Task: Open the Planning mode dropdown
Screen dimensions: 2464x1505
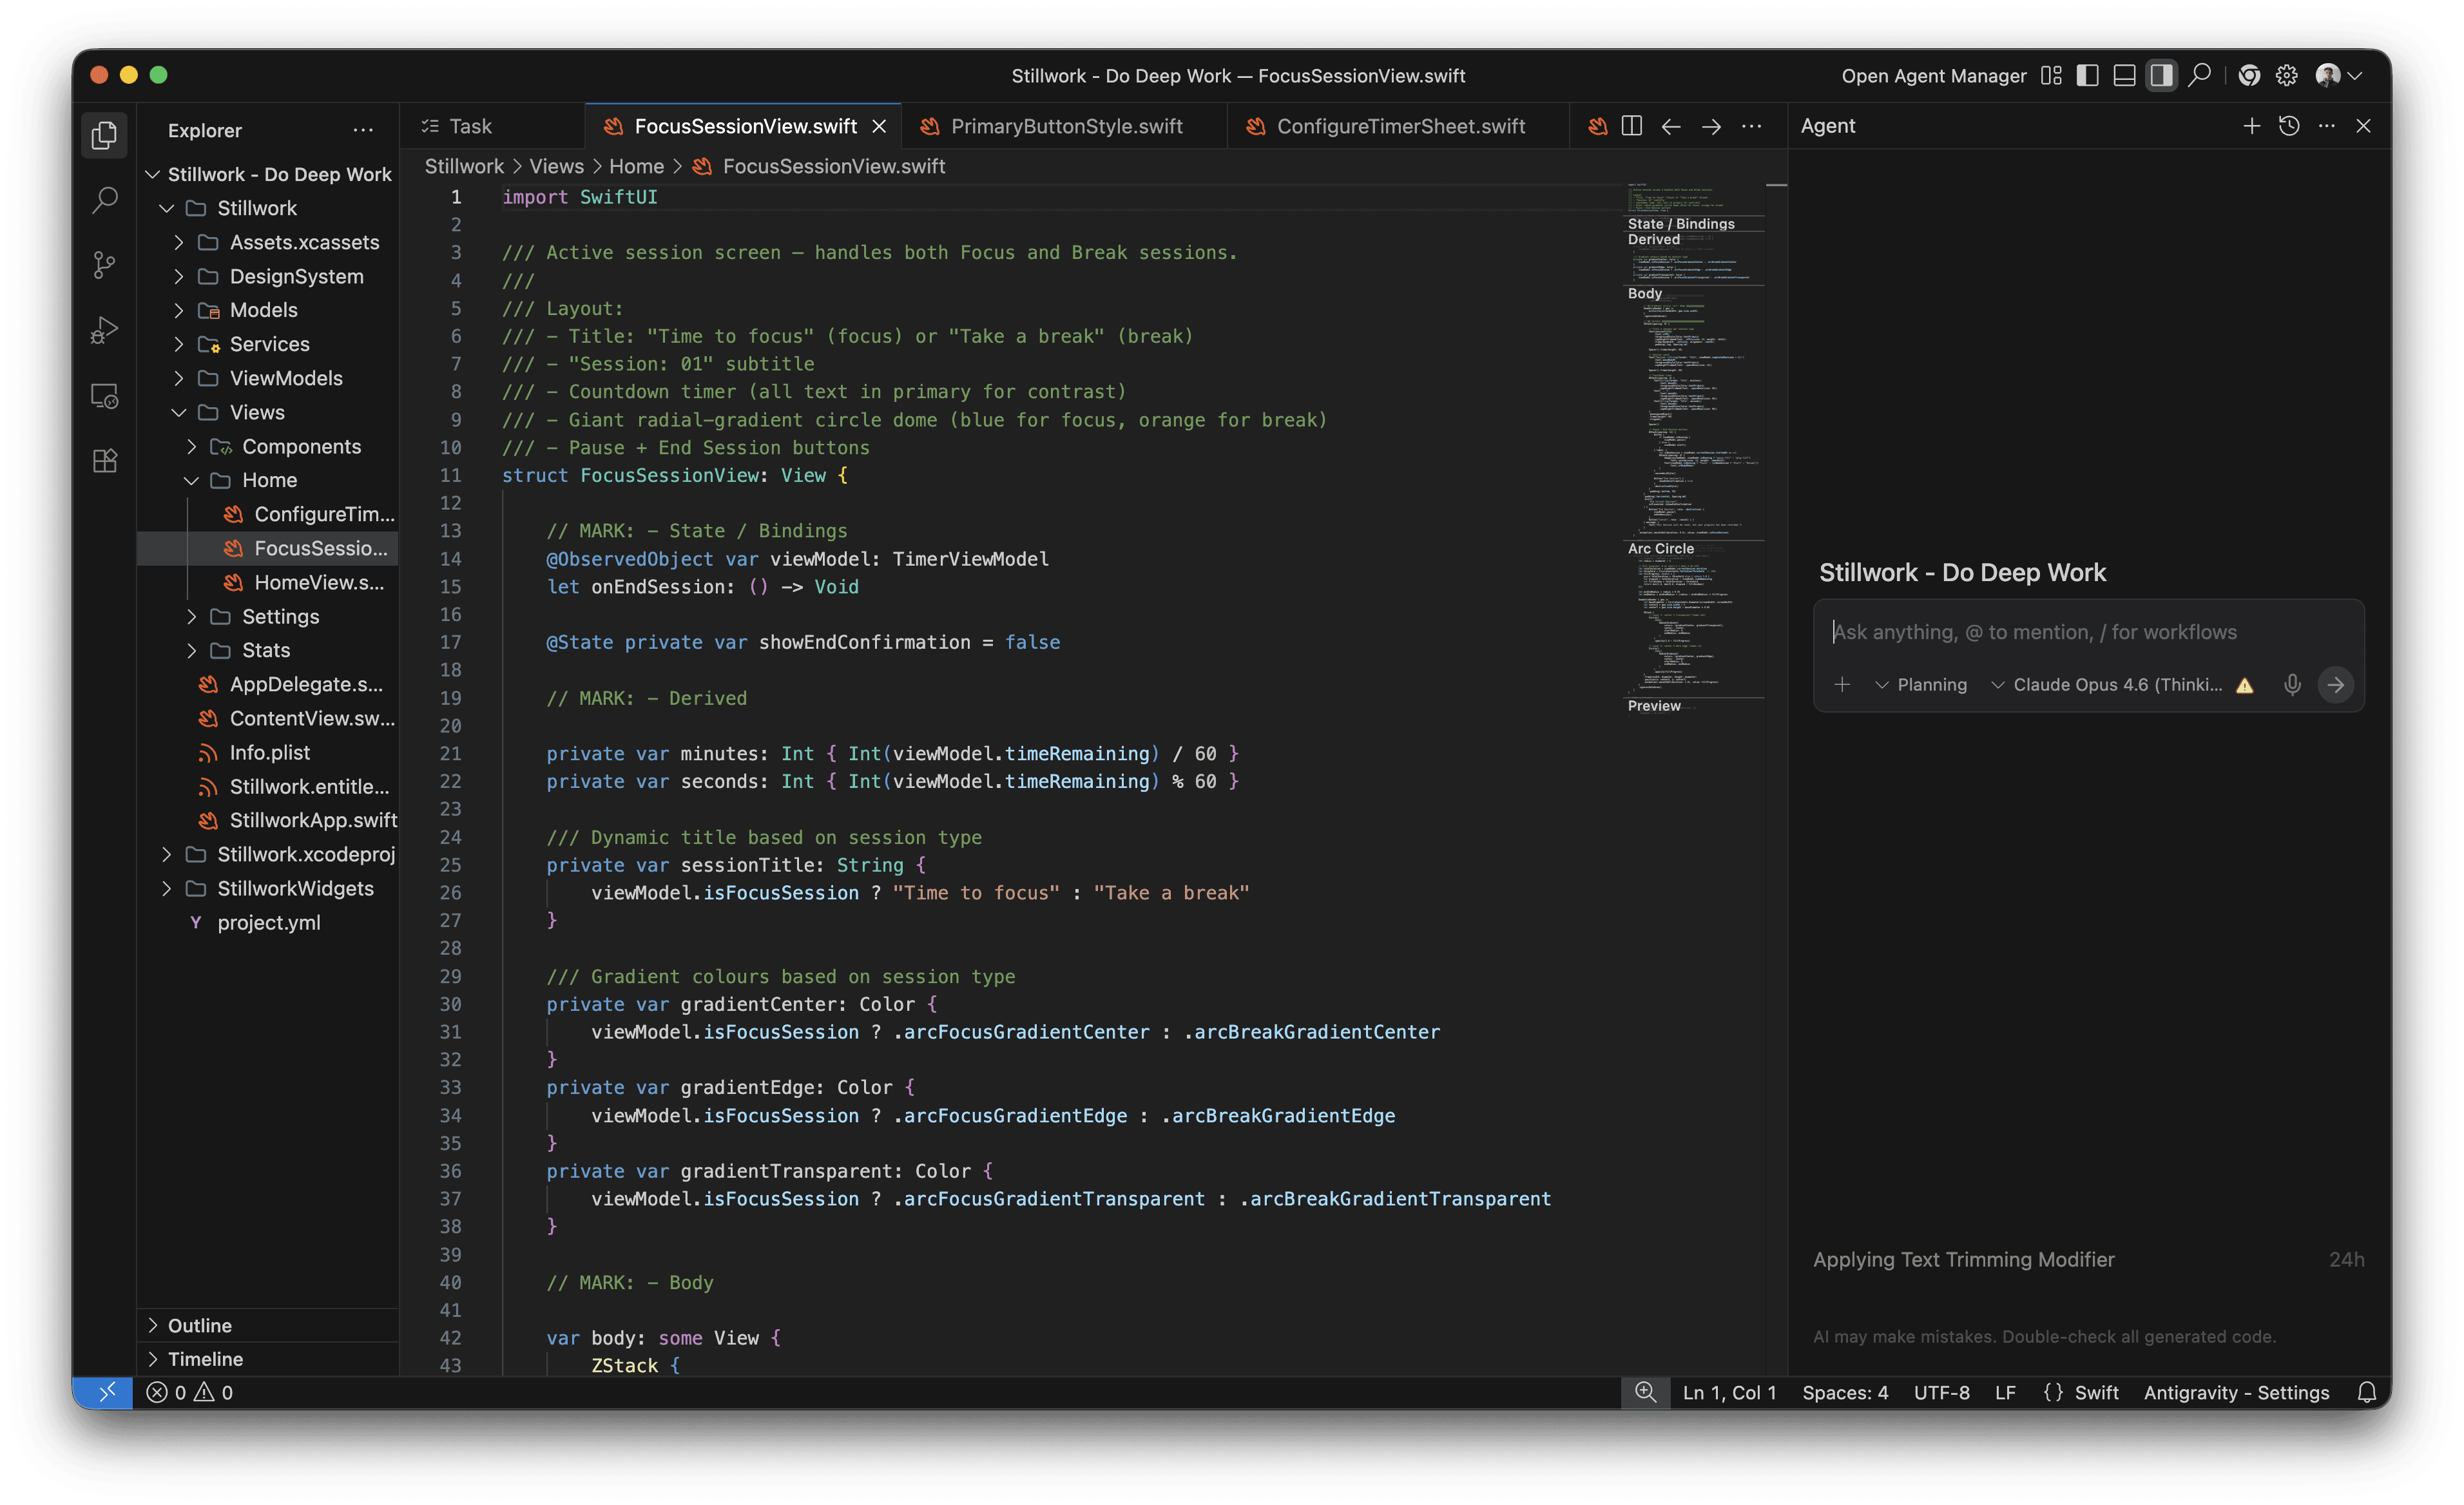Action: [1921, 685]
